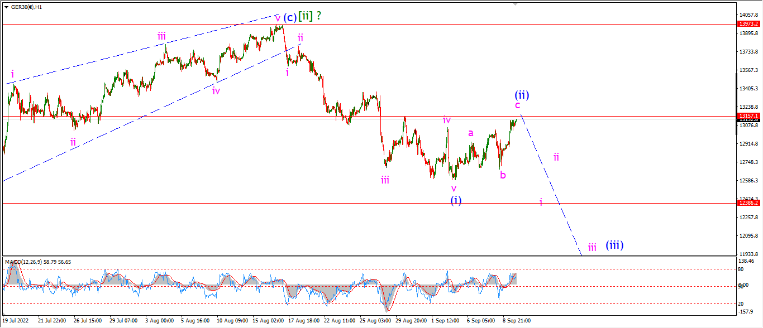Viewport: 763px width, 328px height.
Task: Select the 25 Aug 03:00 time axis label
Action: pyautogui.click(x=375, y=321)
